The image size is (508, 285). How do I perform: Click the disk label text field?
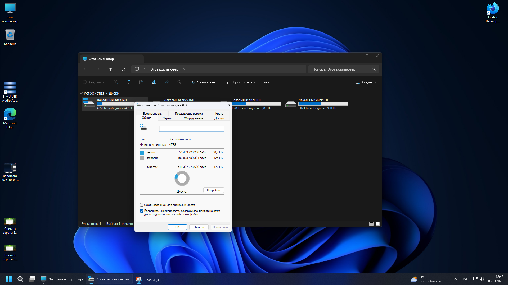[x=192, y=128]
